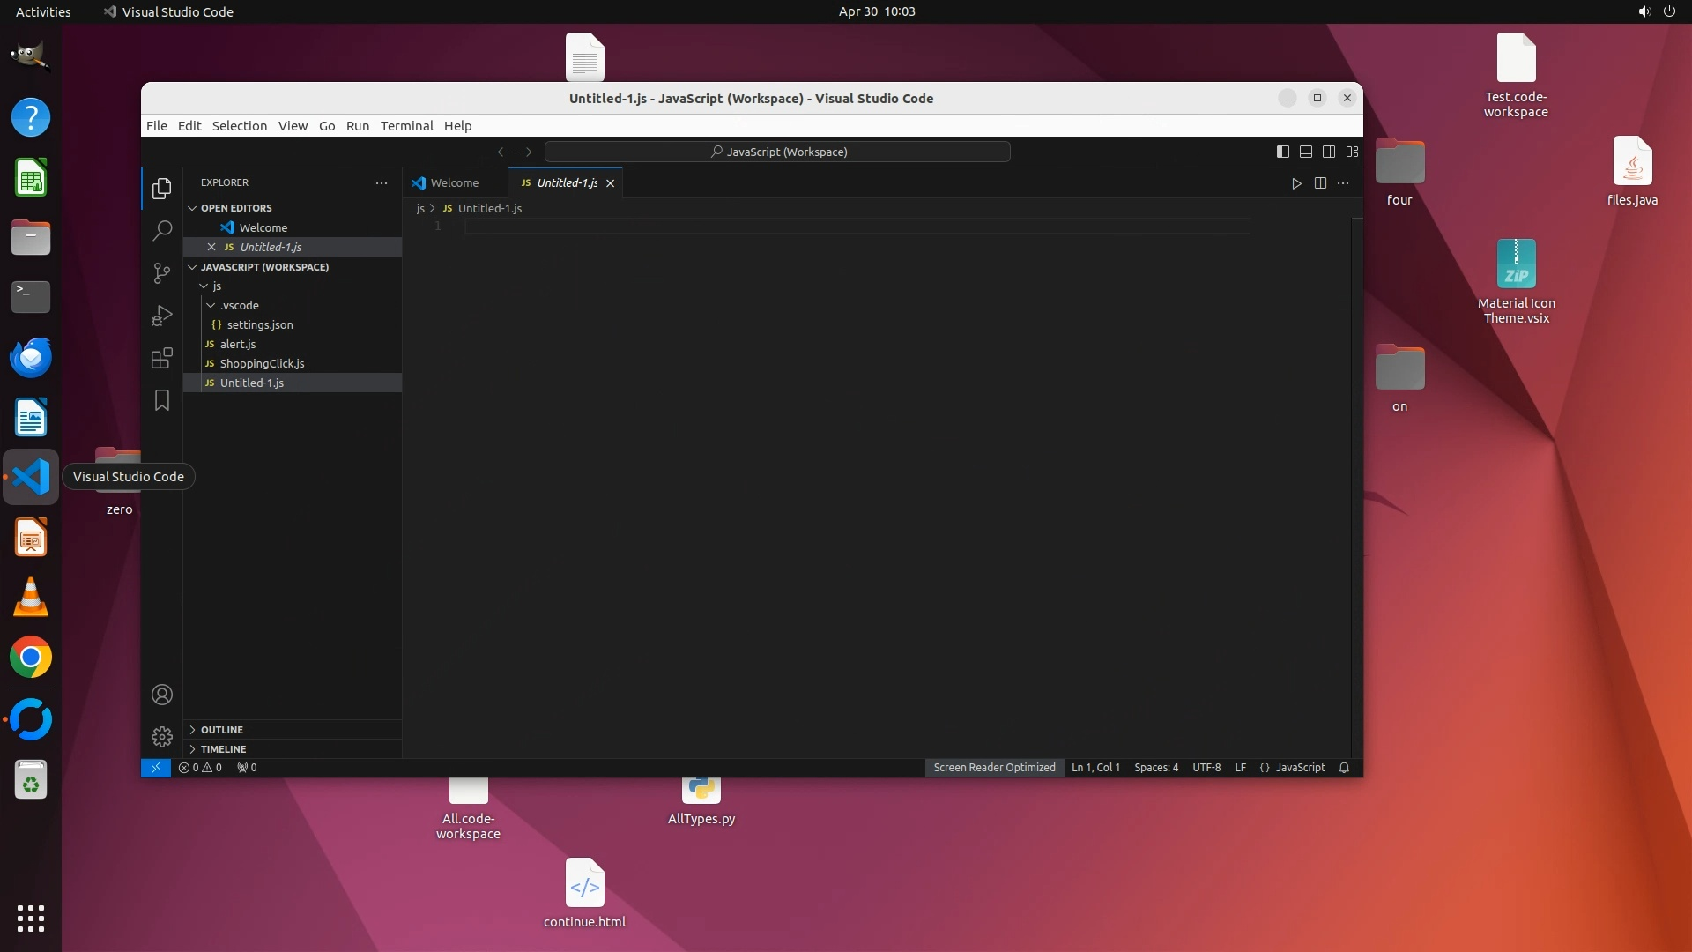Click Spaces: 4 indentation setting
This screenshot has width=1692, height=952.
tap(1155, 768)
